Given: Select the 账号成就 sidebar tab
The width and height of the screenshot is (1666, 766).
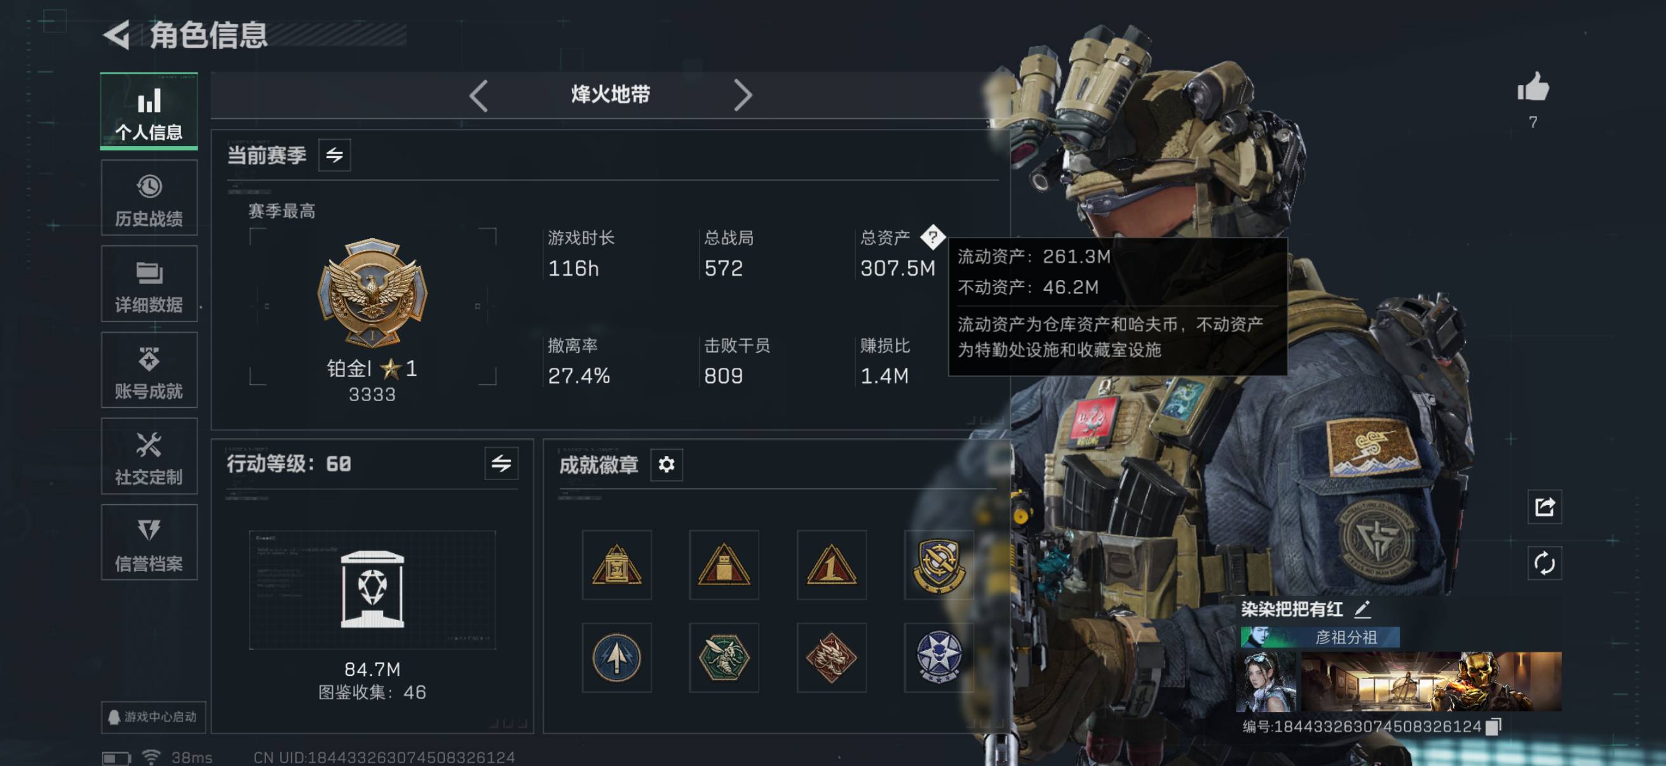Looking at the screenshot, I should [x=149, y=370].
